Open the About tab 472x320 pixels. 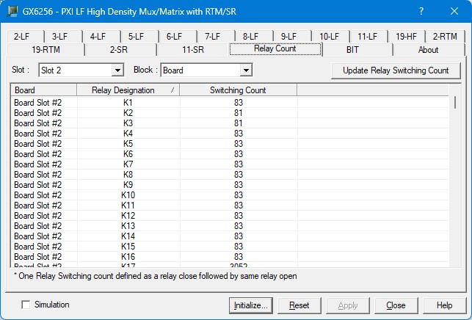[x=428, y=50]
